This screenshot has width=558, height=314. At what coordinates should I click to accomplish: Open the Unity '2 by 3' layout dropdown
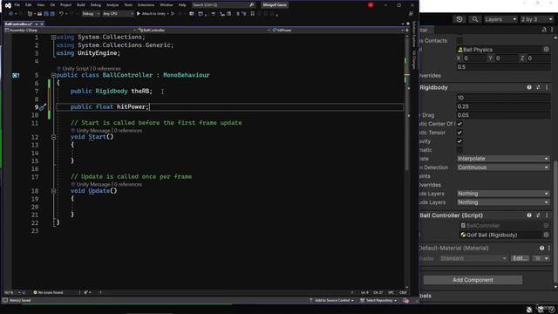(537, 19)
